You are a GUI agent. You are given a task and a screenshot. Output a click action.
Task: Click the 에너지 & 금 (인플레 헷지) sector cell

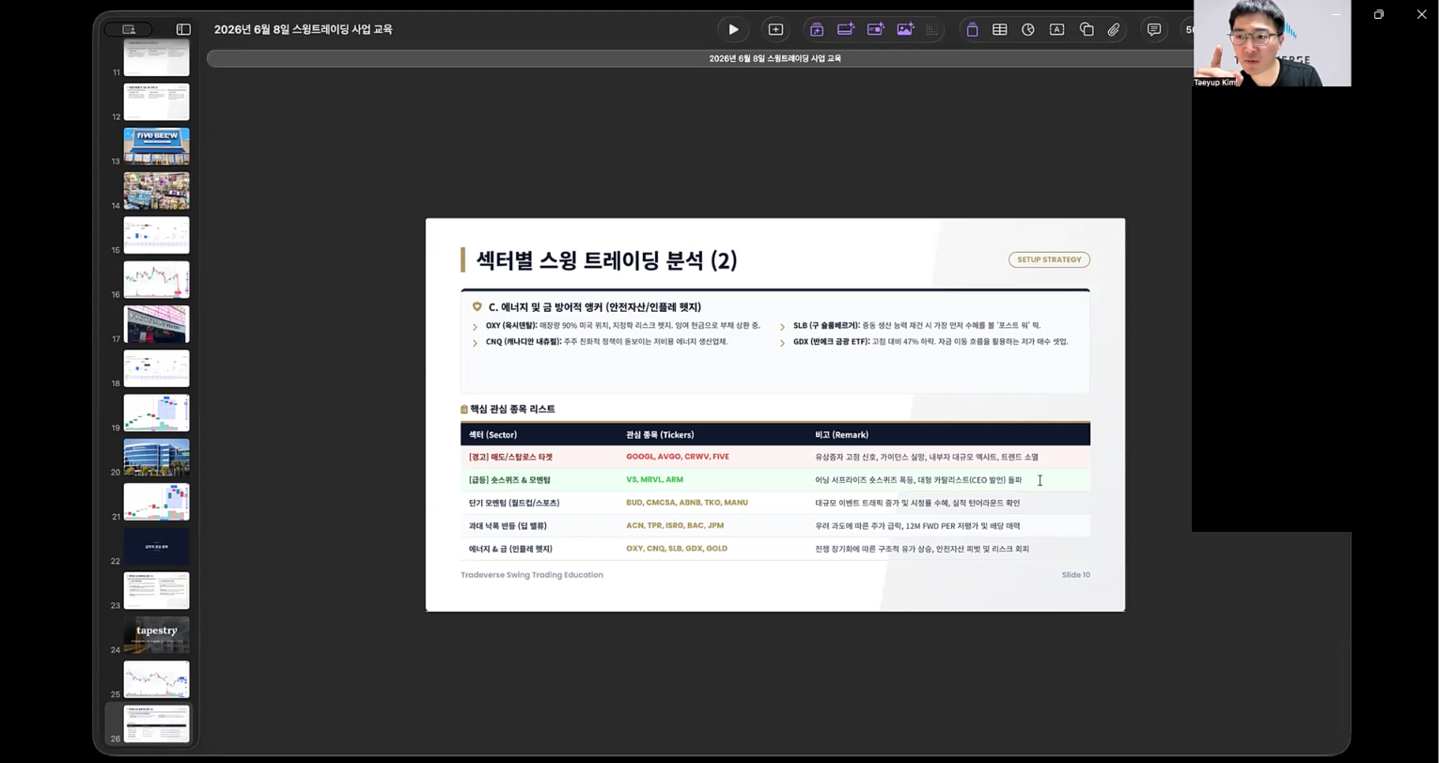point(510,549)
